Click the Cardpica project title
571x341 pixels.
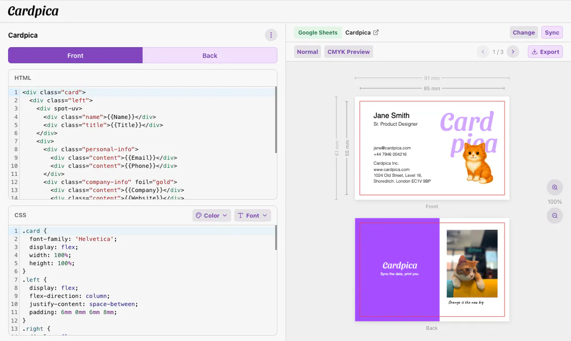pyautogui.click(x=23, y=35)
